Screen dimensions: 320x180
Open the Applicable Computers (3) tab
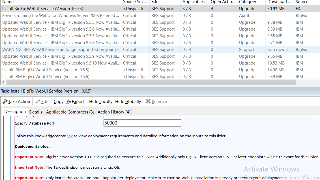click(x=70, y=112)
